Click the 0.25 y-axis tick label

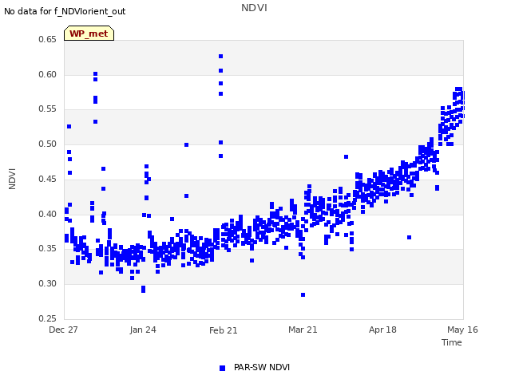48,318
